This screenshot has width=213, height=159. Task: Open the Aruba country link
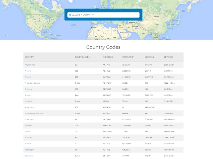pyautogui.click(x=27, y=132)
